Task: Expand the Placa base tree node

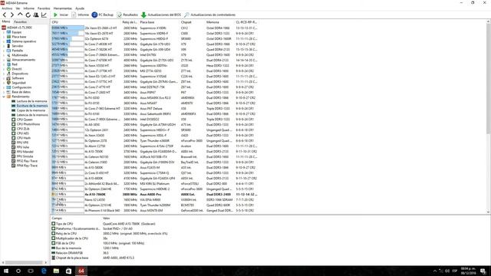Action: coord(4,37)
